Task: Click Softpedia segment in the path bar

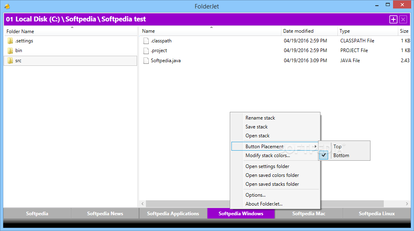Action: tap(81, 19)
